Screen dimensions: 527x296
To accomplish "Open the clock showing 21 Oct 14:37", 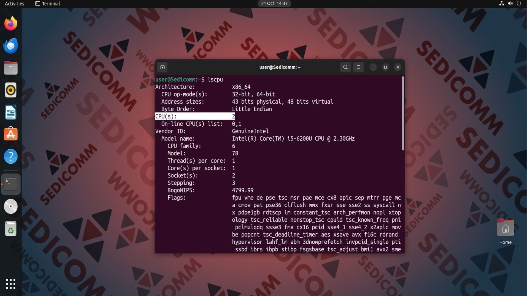I will point(274,4).
